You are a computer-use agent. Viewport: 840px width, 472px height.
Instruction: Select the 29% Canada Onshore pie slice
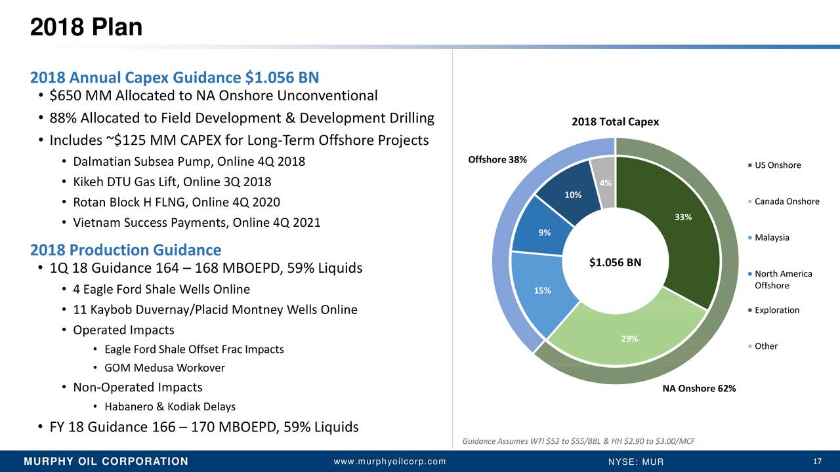(630, 338)
